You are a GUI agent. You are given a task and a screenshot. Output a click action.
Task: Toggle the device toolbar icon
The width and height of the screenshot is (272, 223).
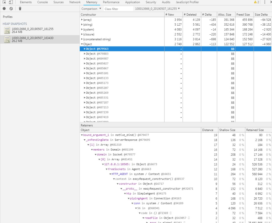pos(11,2)
